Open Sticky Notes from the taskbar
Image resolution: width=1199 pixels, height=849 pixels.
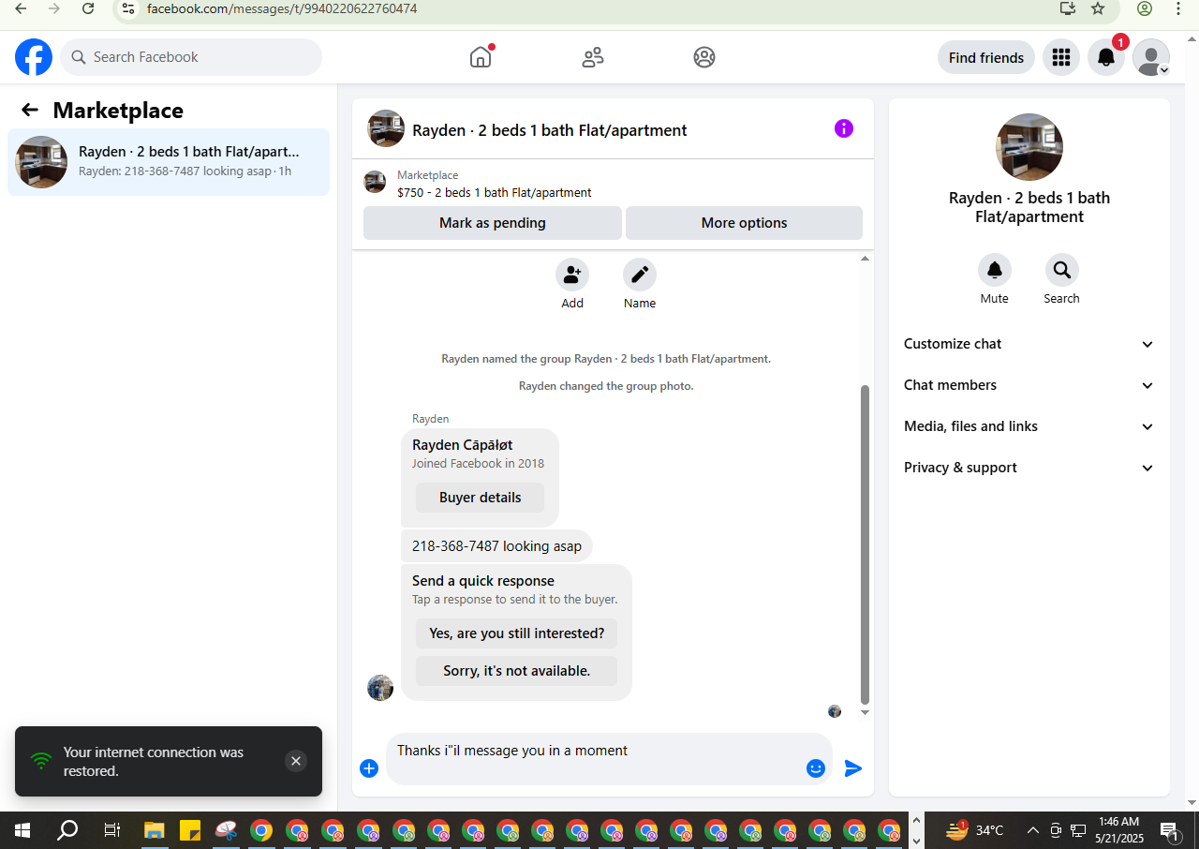pos(190,830)
